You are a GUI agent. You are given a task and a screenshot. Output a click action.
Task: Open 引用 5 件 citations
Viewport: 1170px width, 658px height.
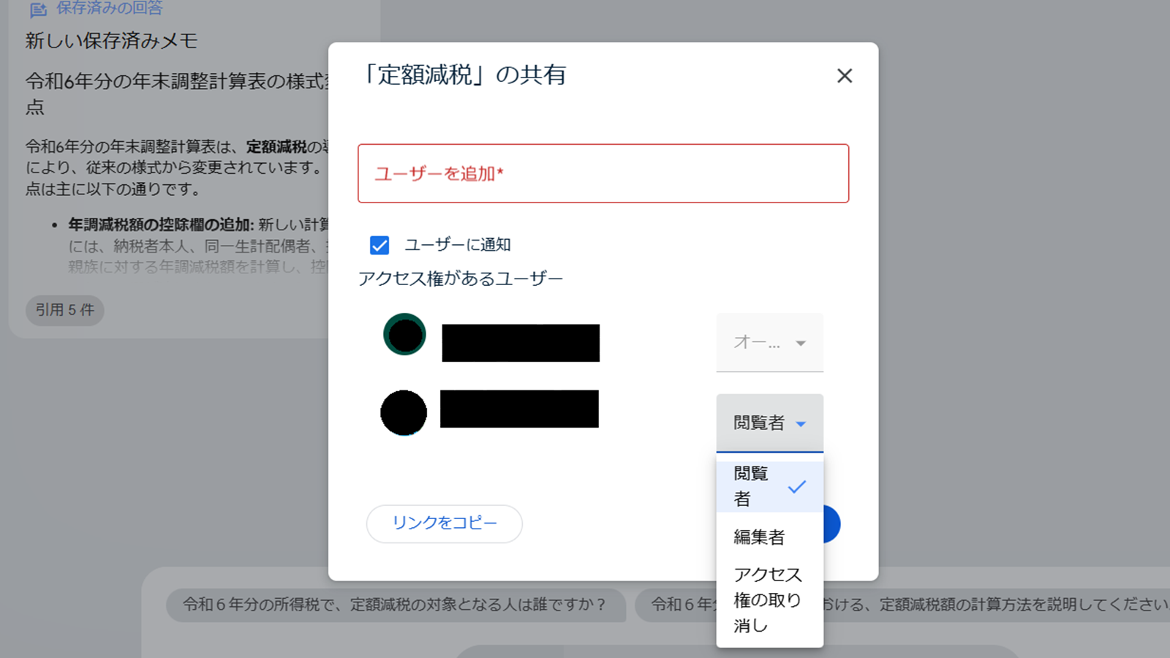click(64, 310)
